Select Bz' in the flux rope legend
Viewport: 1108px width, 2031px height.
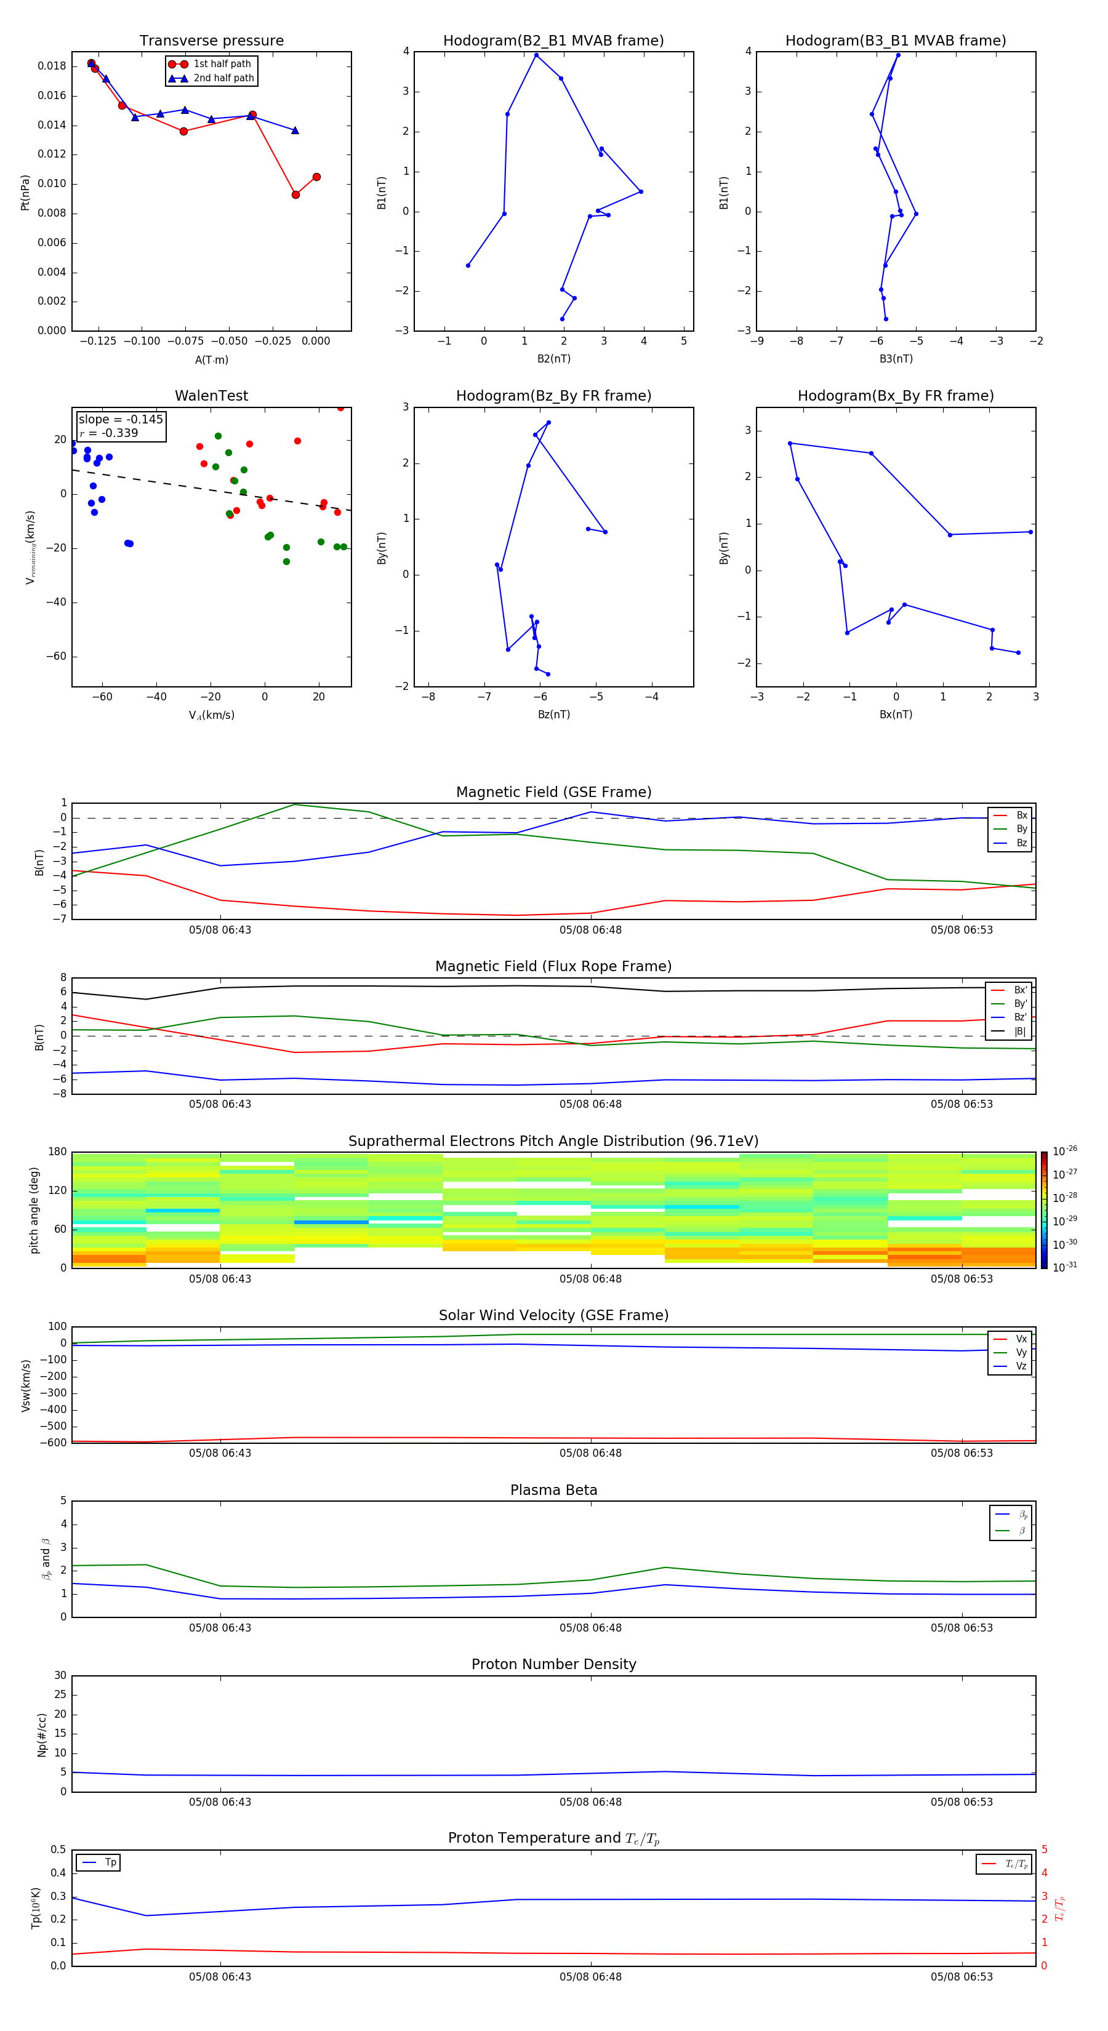point(1010,1017)
